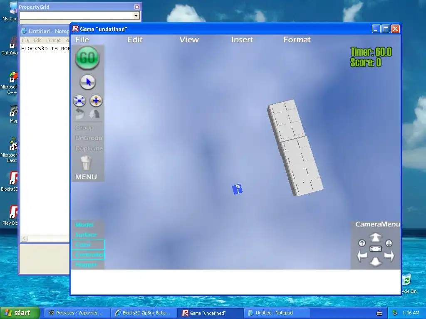
Task: Open the Insert menu in the game window
Action: coord(242,39)
